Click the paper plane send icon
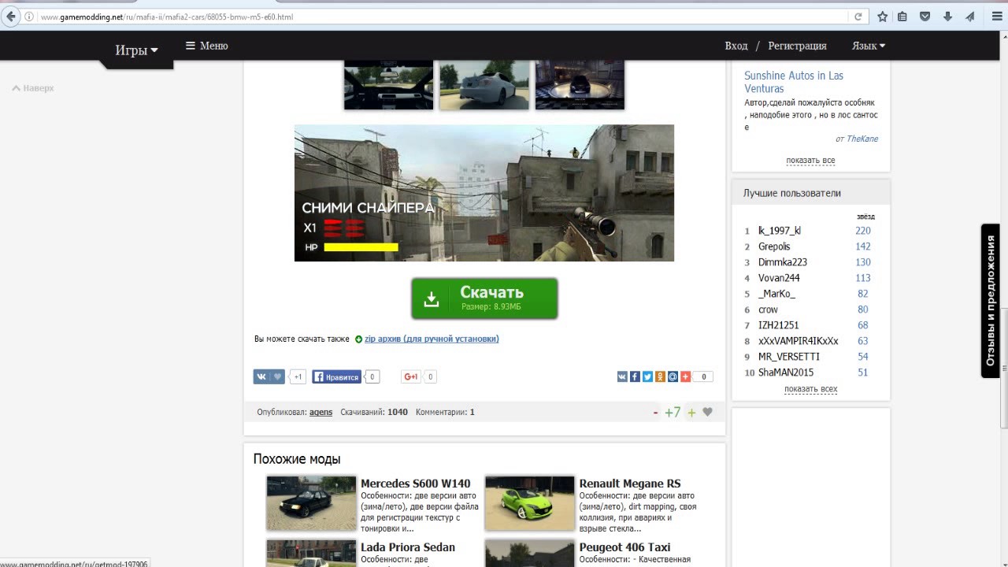1008x567 pixels. click(x=970, y=17)
